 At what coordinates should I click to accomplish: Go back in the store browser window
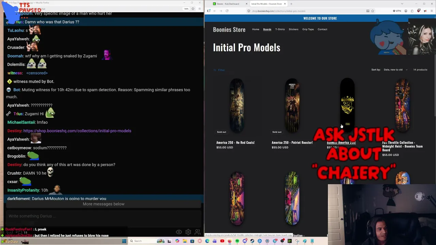click(x=215, y=11)
